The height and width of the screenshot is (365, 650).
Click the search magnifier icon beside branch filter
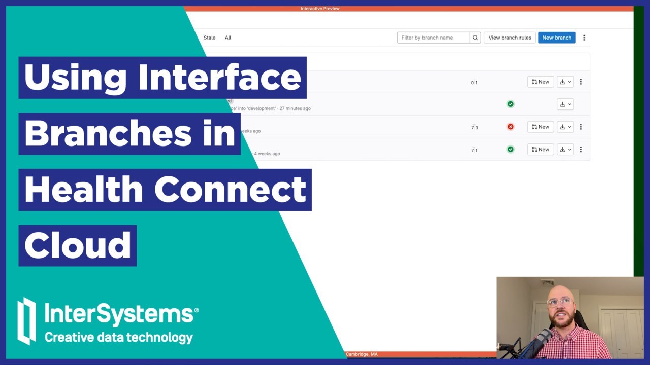click(x=475, y=38)
